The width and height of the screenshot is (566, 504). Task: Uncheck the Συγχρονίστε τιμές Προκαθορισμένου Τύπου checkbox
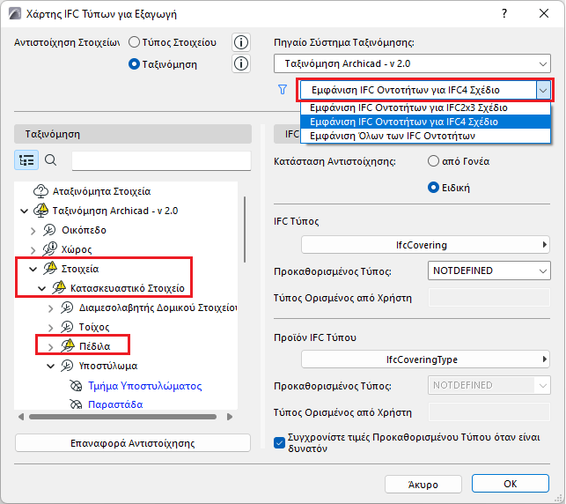(x=279, y=442)
